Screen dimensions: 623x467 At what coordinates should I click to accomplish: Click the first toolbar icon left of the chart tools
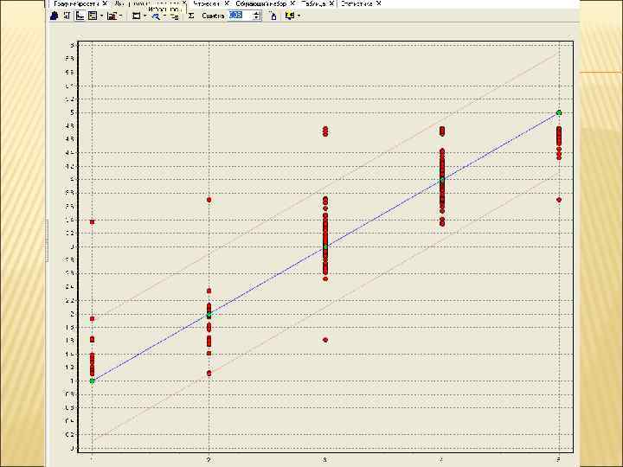coord(55,16)
